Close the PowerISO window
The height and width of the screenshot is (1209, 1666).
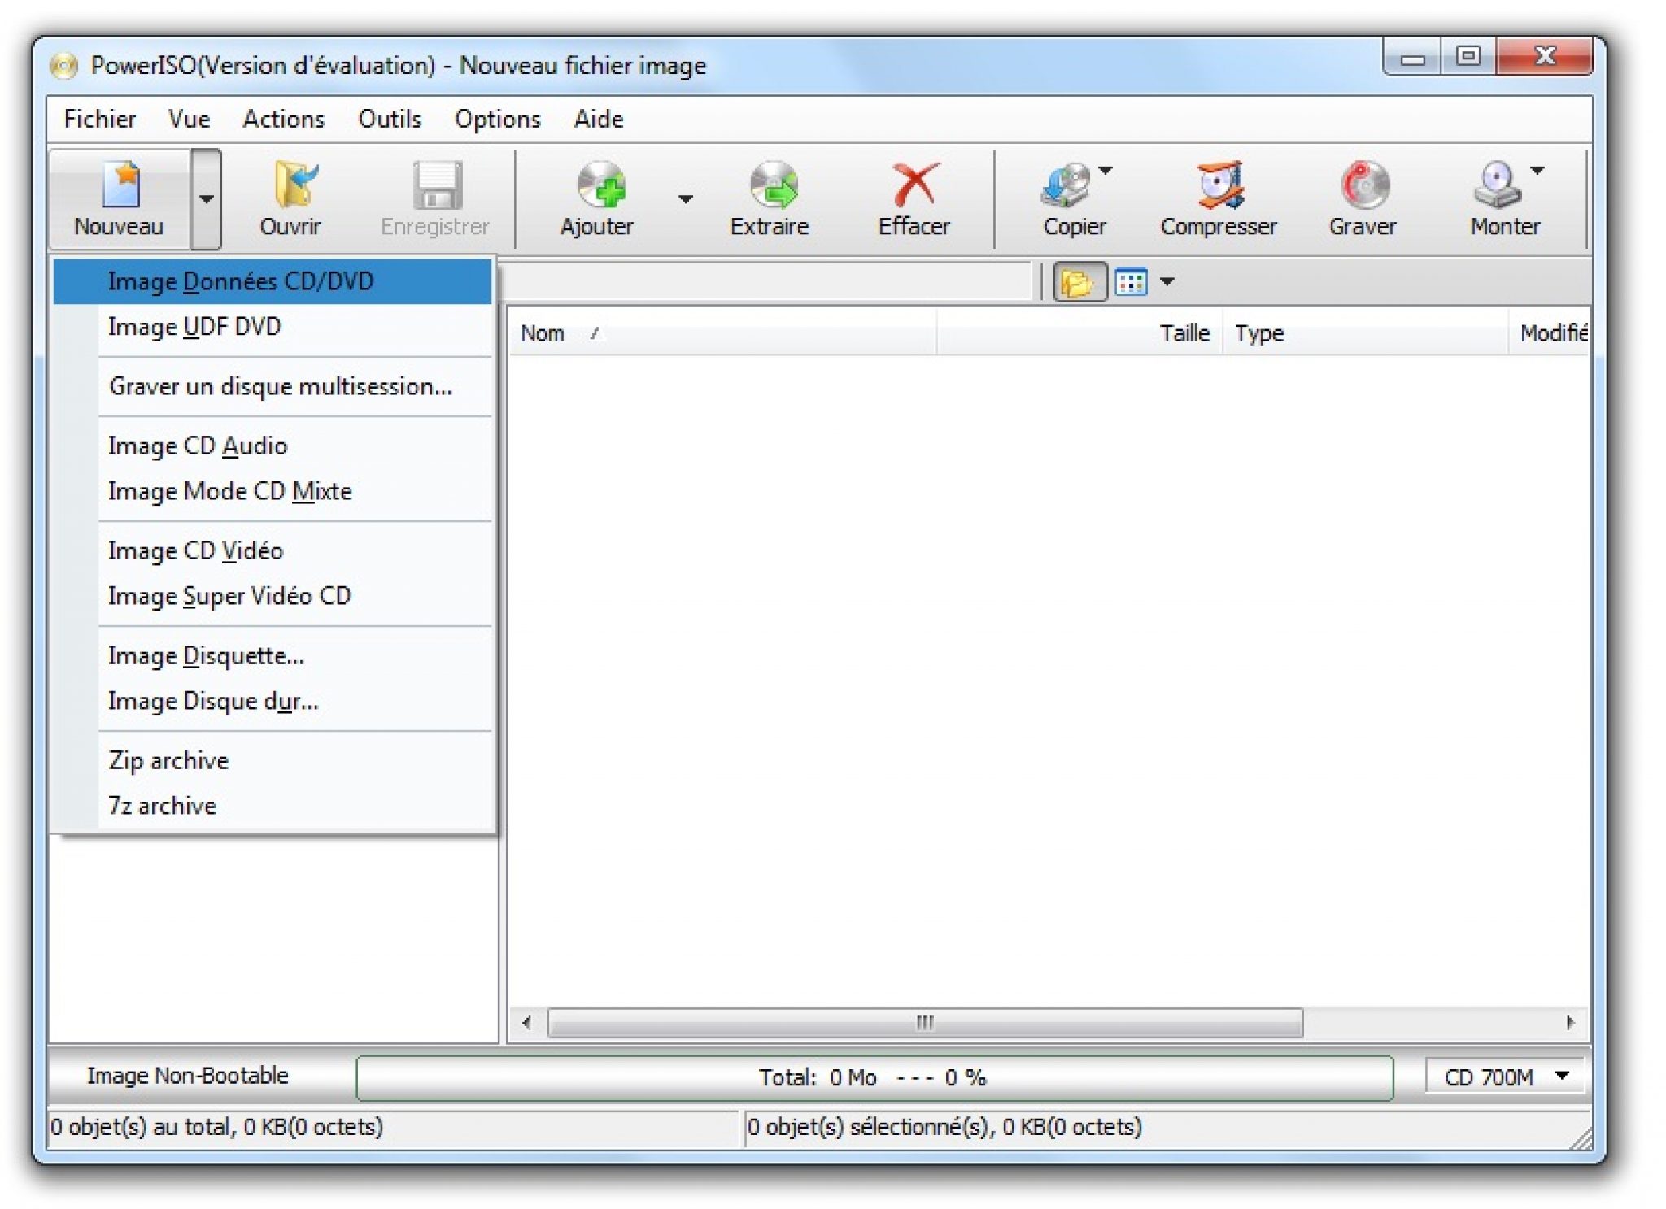pyautogui.click(x=1544, y=56)
